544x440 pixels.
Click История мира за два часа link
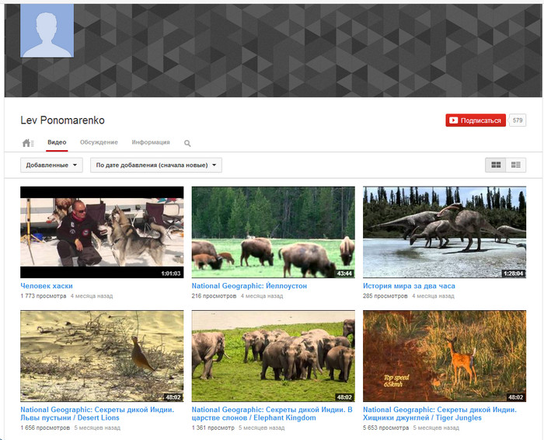(x=409, y=286)
